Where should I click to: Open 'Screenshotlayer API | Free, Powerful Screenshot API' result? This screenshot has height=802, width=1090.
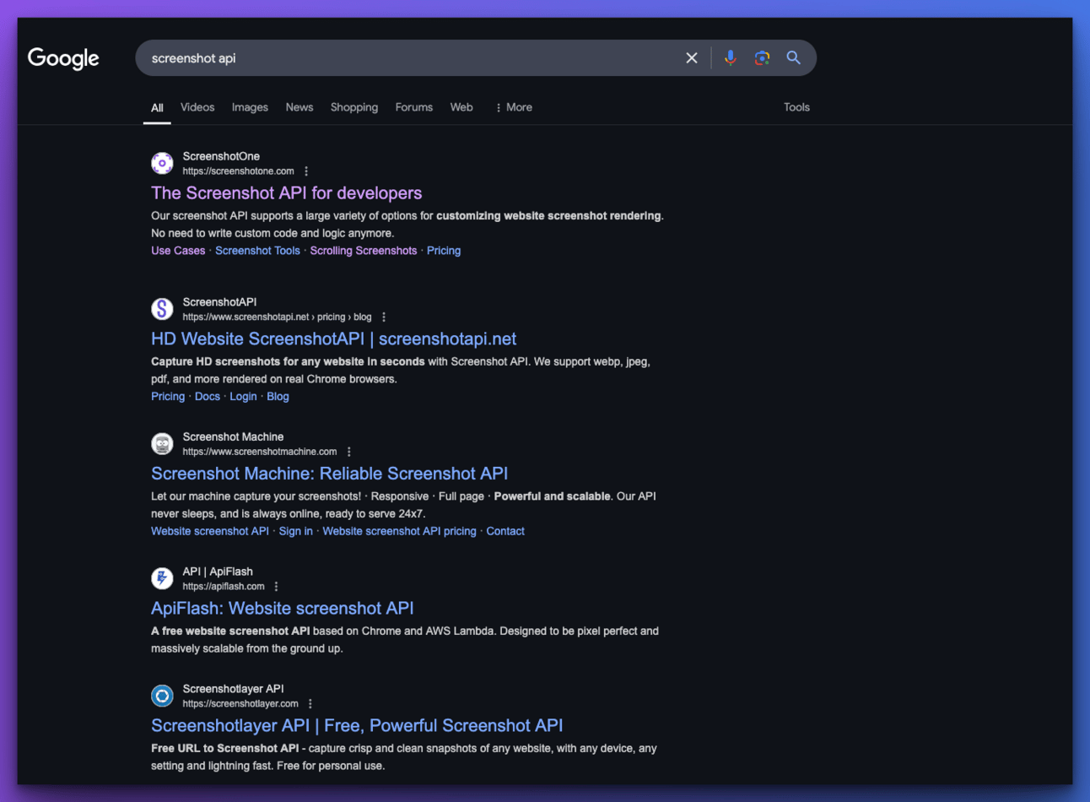click(357, 726)
